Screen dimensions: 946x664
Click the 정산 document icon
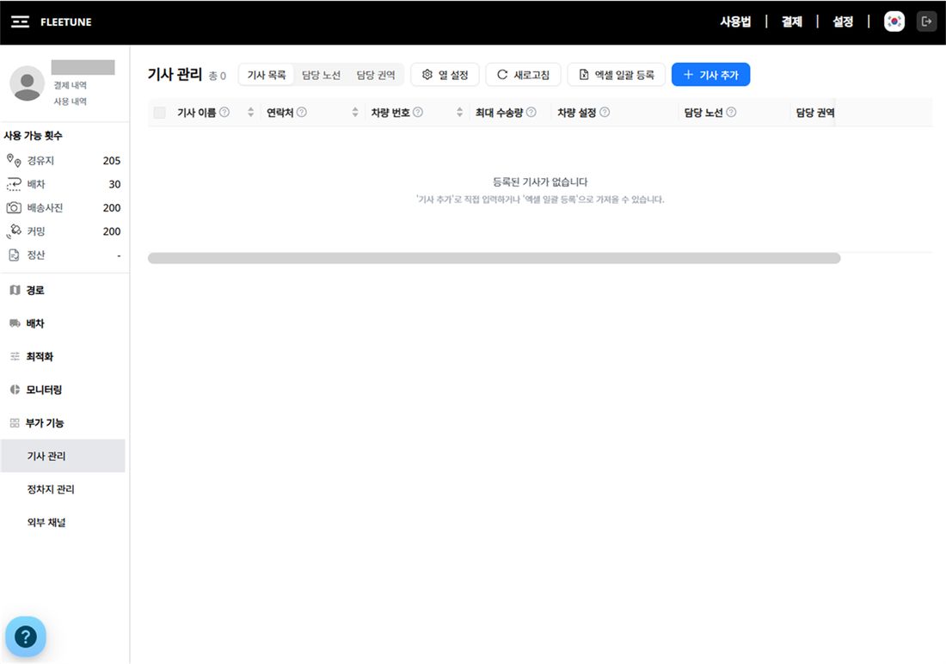click(14, 255)
